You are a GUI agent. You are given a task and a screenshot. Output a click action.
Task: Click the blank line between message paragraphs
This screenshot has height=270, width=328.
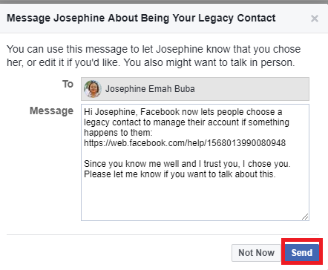coord(195,154)
